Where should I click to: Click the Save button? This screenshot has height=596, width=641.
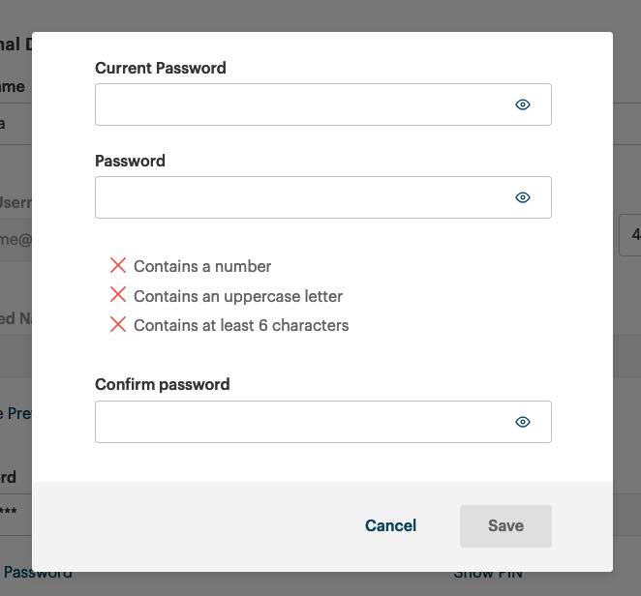pos(505,525)
